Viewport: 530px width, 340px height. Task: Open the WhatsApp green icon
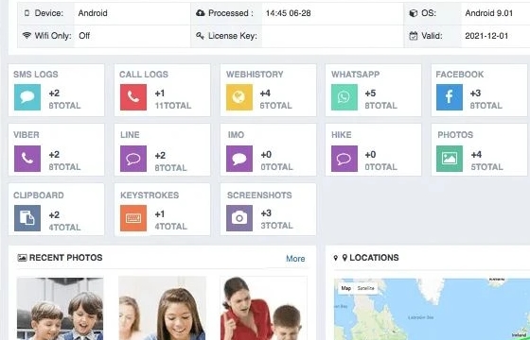click(344, 97)
